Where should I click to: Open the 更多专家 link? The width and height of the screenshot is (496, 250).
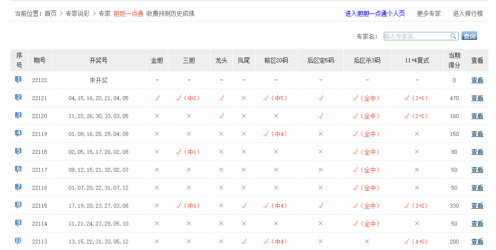(429, 13)
